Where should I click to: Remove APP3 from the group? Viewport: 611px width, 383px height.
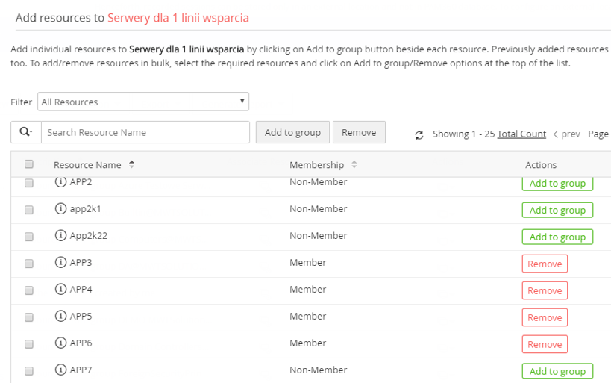[x=545, y=264]
